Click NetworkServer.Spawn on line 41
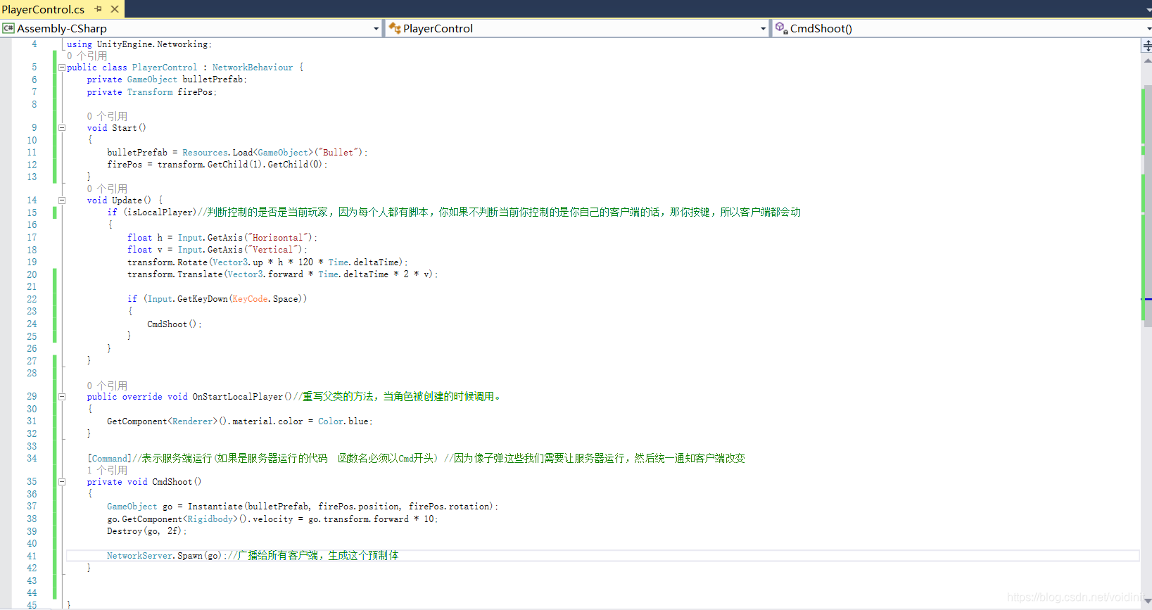This screenshot has width=1152, height=610. (x=155, y=556)
